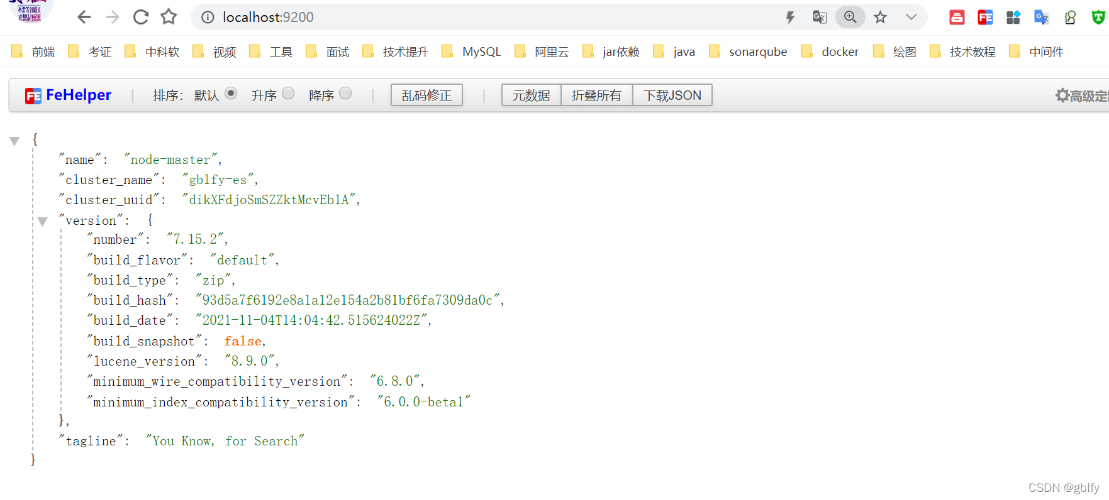The width and height of the screenshot is (1109, 500).
Task: Click the lightning bolt icon in address bar
Action: coord(790,18)
